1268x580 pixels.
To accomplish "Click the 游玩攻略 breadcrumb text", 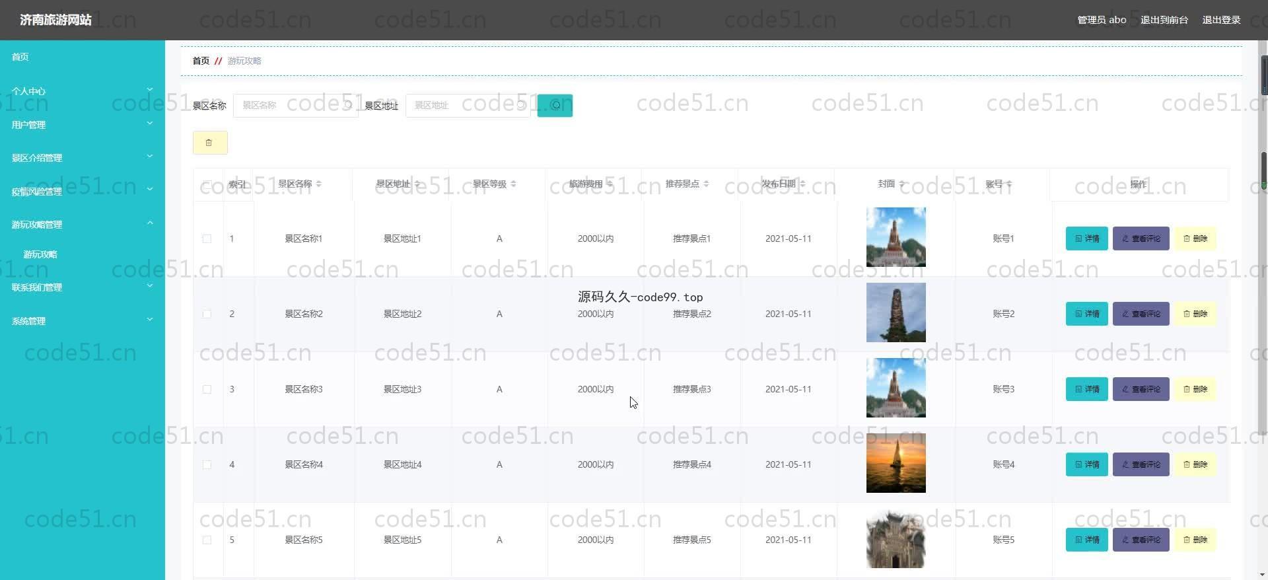I will pyautogui.click(x=244, y=61).
